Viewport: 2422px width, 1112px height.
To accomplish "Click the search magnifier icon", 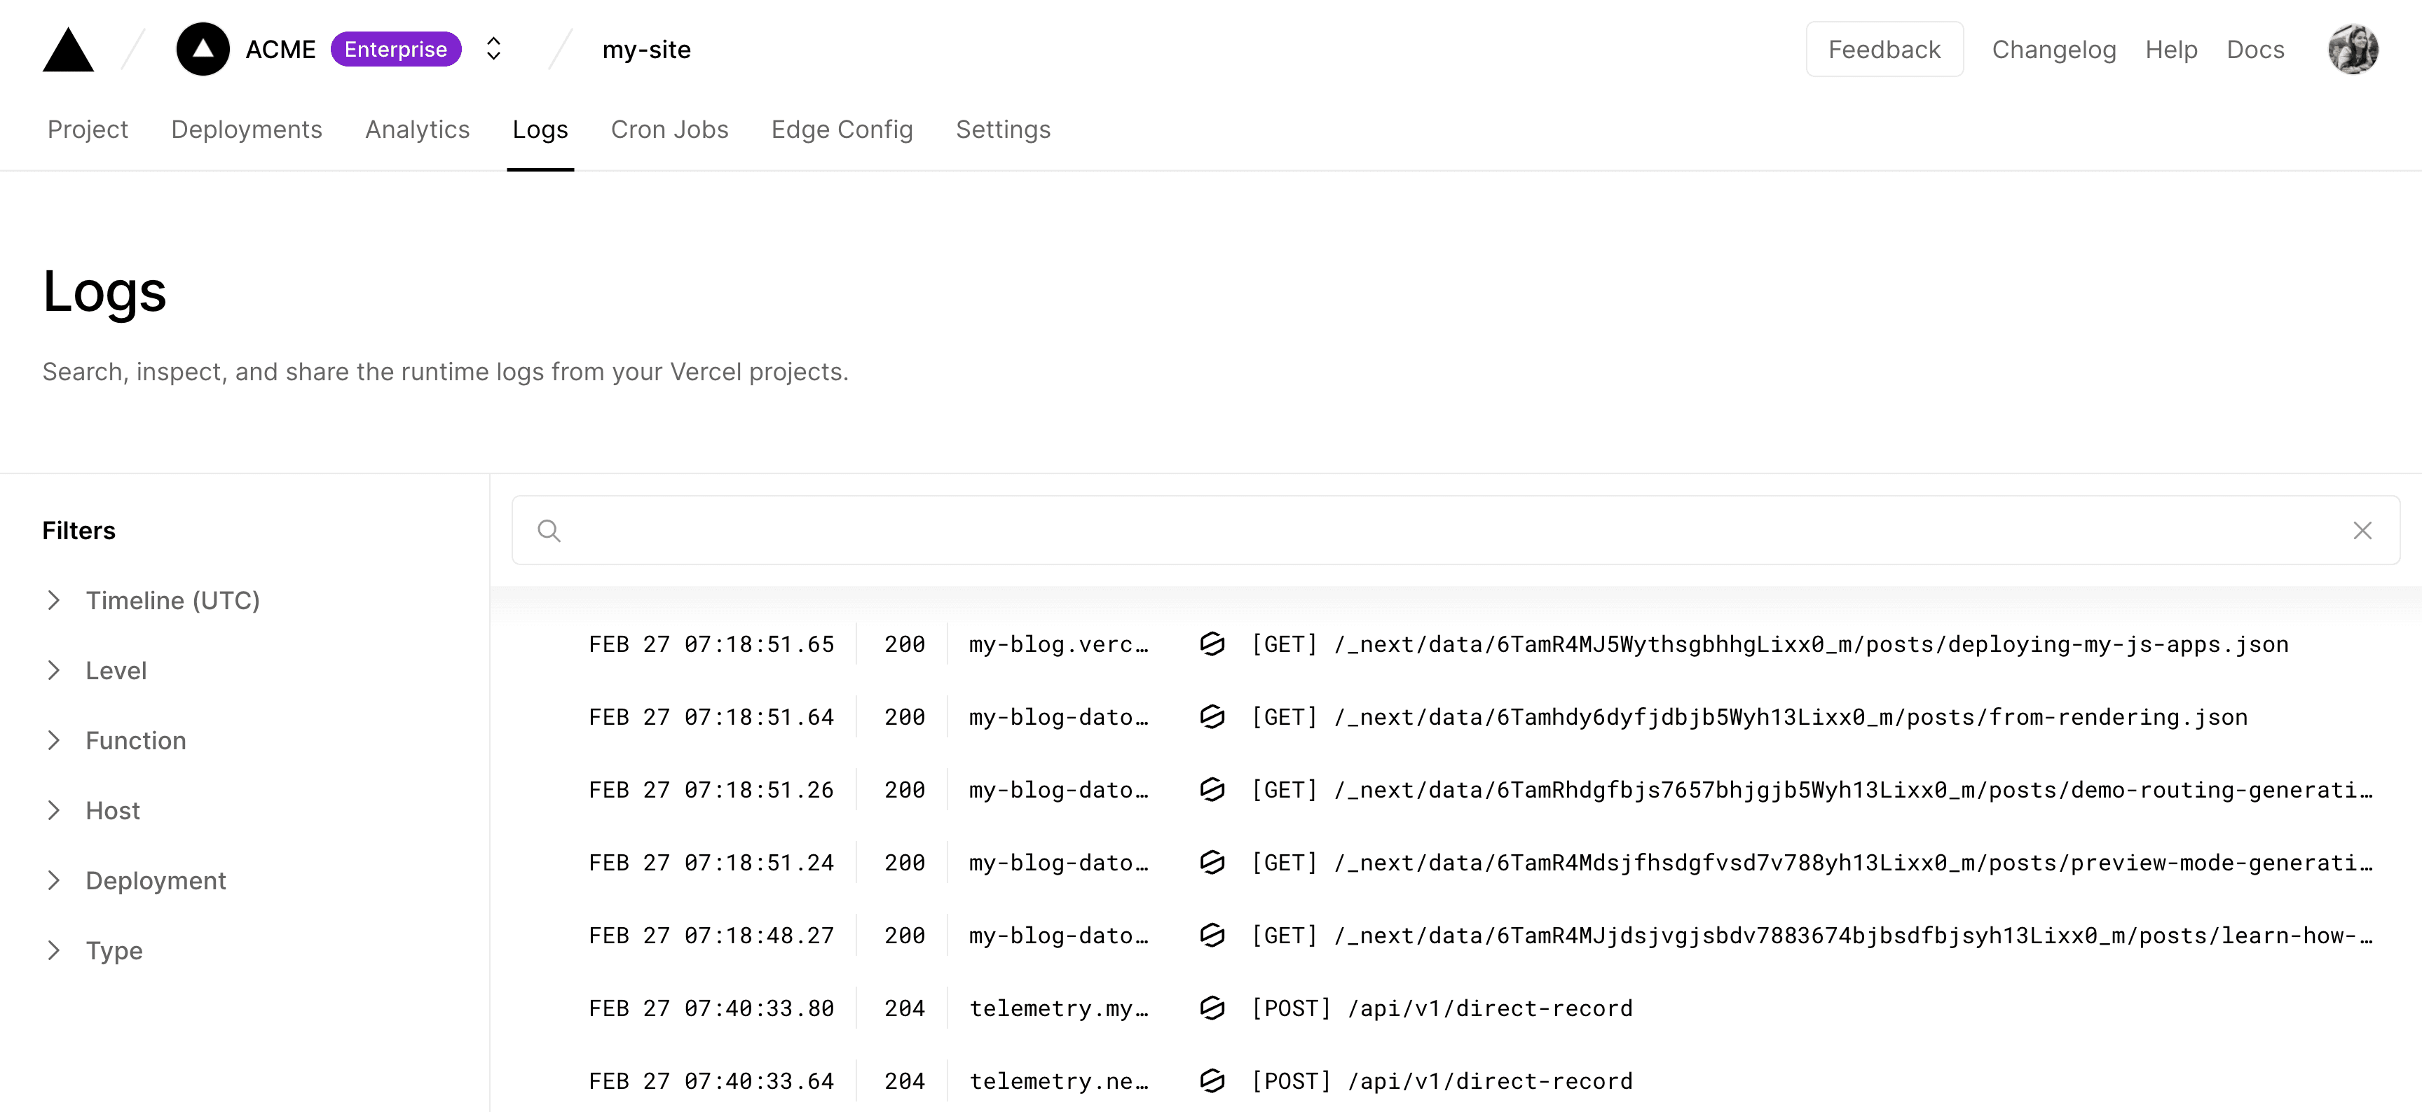I will [550, 529].
